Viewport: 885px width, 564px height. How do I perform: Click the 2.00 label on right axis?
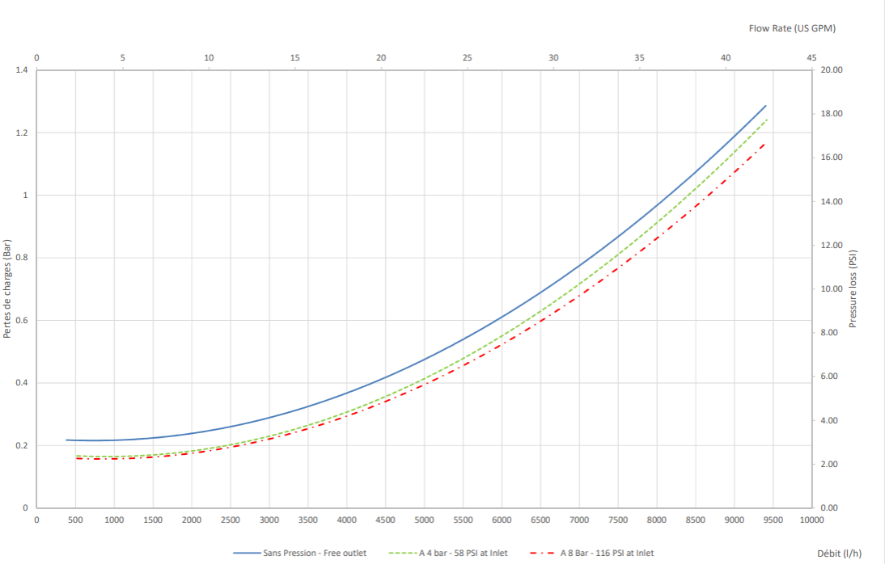click(x=829, y=464)
